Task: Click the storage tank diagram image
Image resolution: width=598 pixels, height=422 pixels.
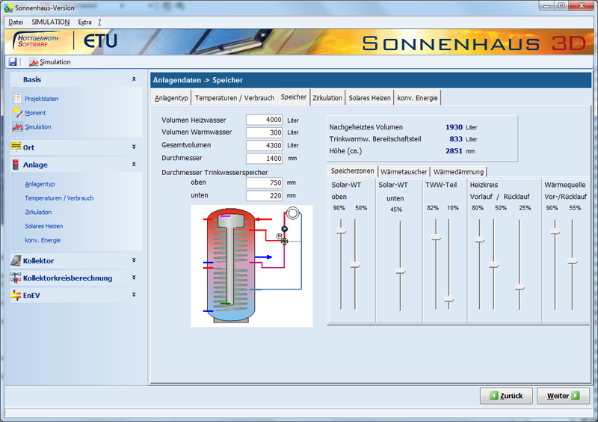Action: (252, 266)
